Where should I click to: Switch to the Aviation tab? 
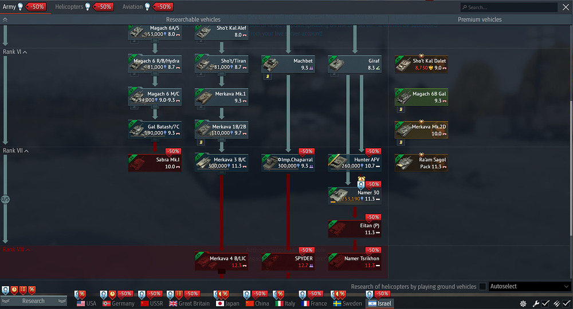click(x=132, y=6)
